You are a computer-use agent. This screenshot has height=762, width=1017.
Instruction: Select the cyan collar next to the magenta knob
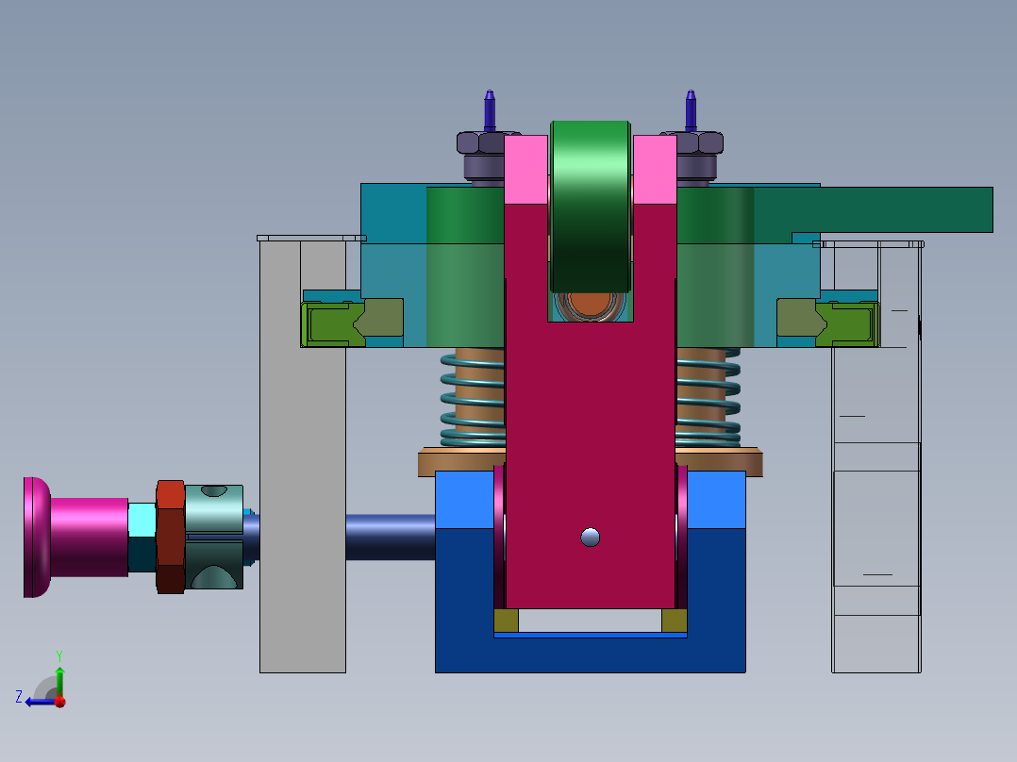tap(142, 537)
